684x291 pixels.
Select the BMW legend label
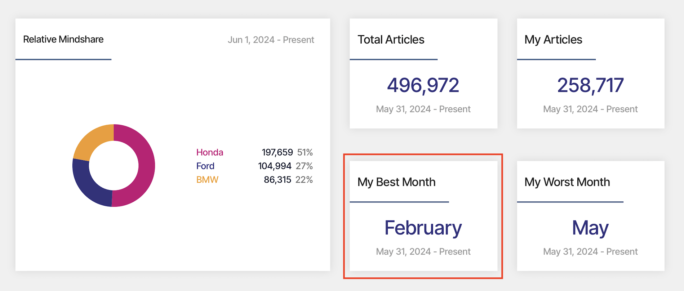tap(207, 180)
